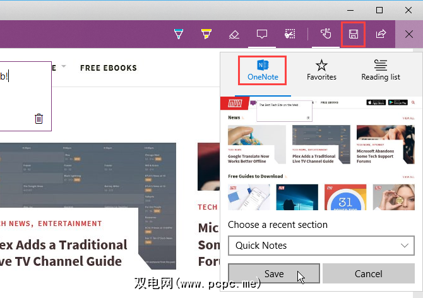Click the Choose a recent section label
This screenshot has height=298, width=423.
click(x=278, y=225)
